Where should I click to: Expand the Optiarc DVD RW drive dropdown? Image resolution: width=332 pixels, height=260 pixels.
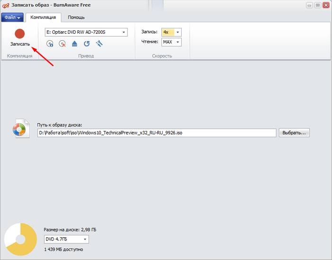tap(124, 32)
